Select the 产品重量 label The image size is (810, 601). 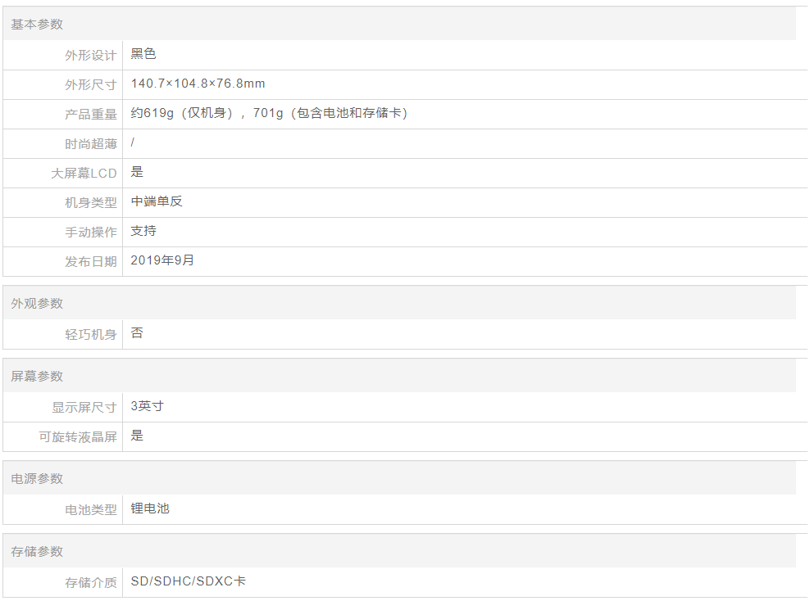tap(91, 115)
